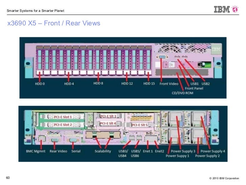Click the 'HDD 8' label
Viewport: 246px width, 185px height.
click(98, 83)
